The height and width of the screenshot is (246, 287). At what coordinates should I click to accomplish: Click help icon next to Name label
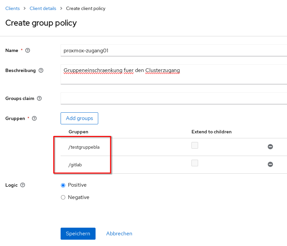click(28, 51)
